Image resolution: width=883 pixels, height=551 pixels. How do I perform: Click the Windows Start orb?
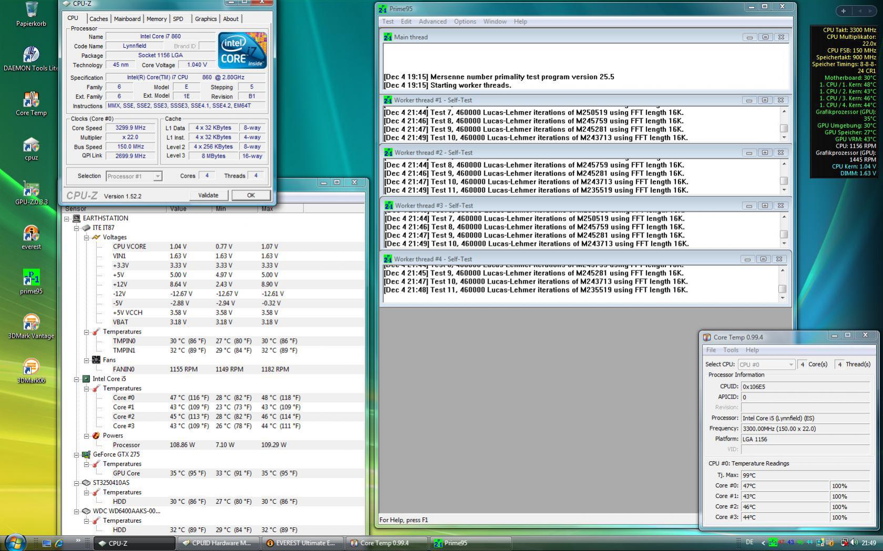tap(14, 542)
